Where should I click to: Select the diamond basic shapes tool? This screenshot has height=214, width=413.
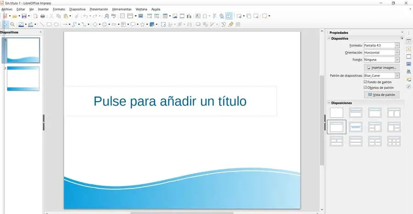[x=95, y=24]
